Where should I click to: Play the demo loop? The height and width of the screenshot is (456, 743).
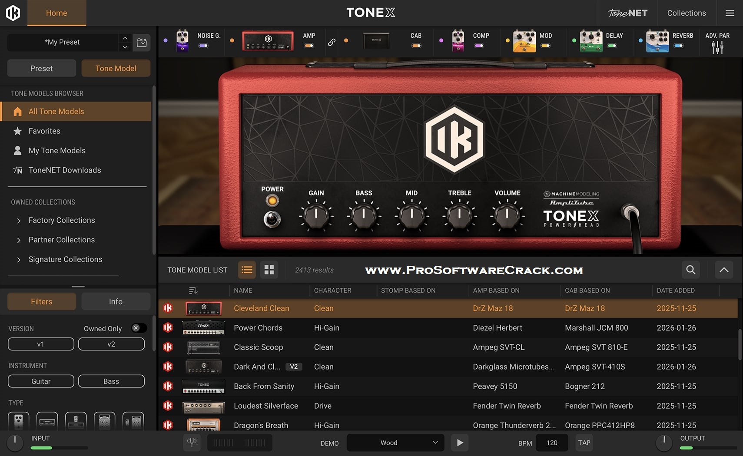tap(460, 443)
